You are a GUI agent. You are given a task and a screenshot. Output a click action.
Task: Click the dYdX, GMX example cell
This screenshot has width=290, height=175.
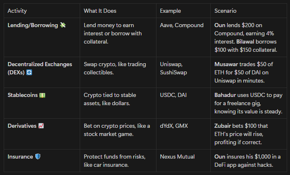tap(174, 126)
